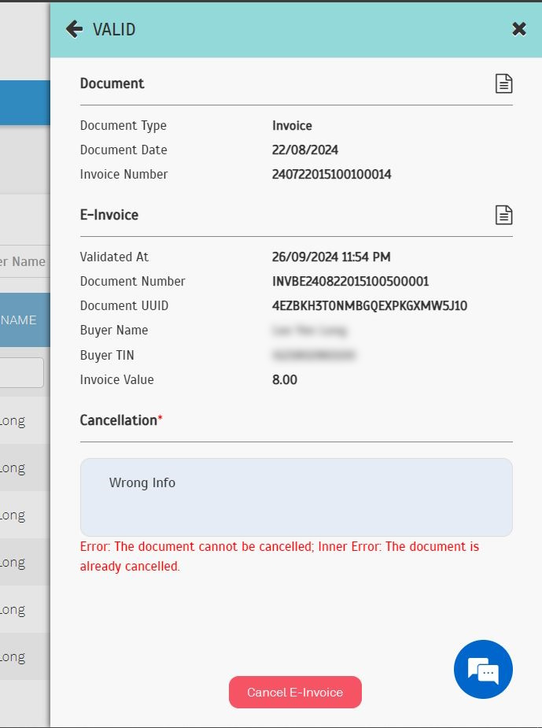The image size is (542, 728).
Task: Click the Cancellation section heading
Action: (119, 420)
